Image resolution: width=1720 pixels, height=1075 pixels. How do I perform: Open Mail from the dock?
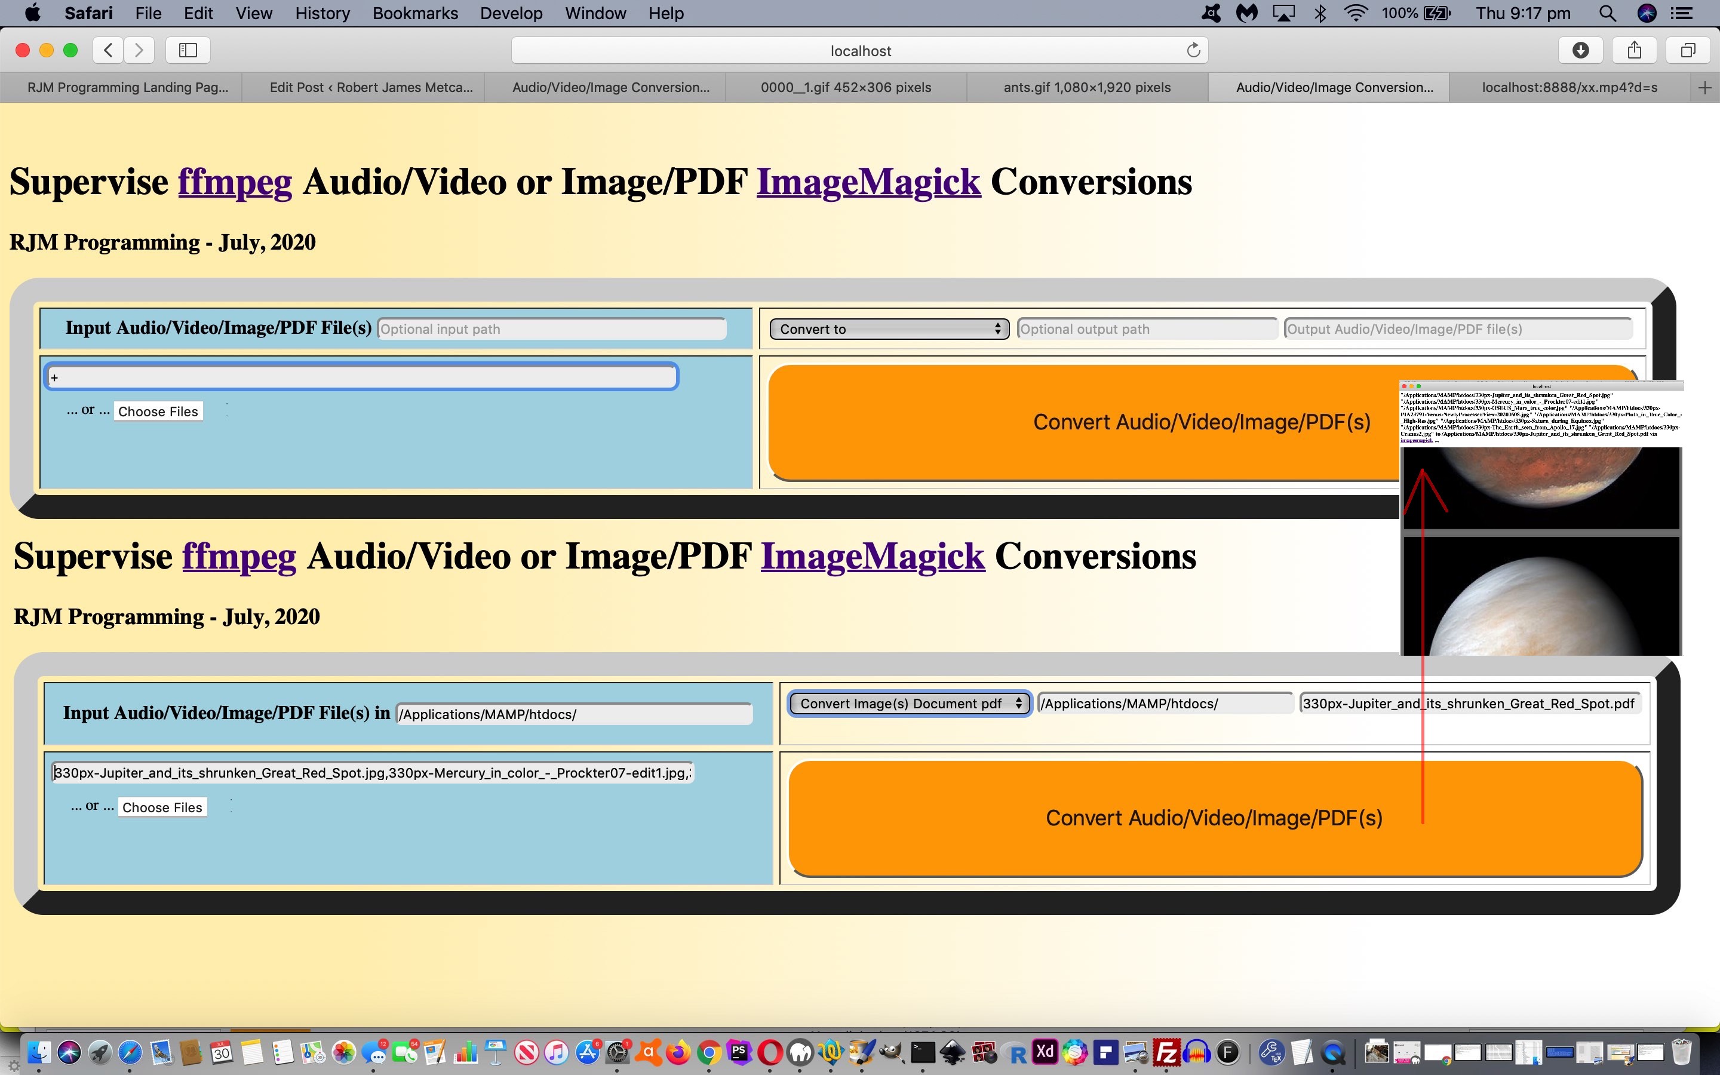[x=161, y=1052]
